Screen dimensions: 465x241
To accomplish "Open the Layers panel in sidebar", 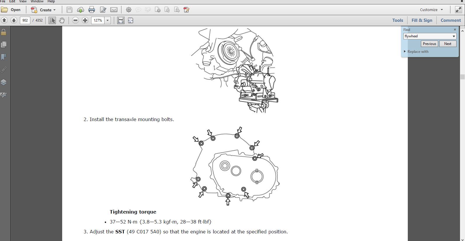I will tap(4, 82).
